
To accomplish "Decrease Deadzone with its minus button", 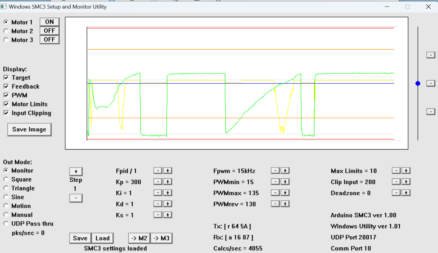I will point(396,193).
